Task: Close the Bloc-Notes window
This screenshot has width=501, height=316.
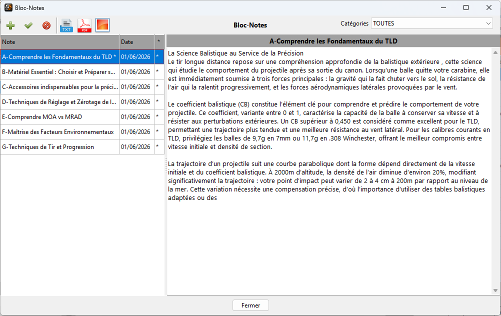Action: [x=489, y=7]
